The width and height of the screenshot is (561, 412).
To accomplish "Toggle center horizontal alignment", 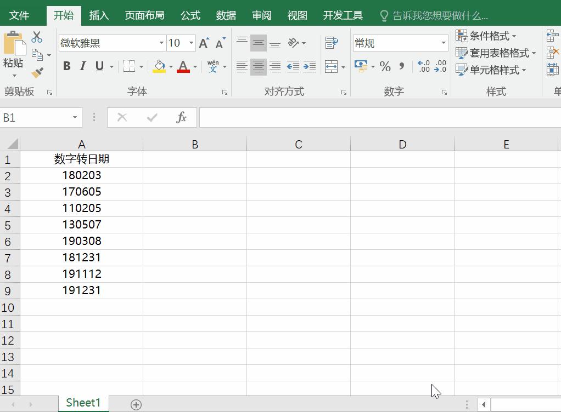I will coord(259,66).
